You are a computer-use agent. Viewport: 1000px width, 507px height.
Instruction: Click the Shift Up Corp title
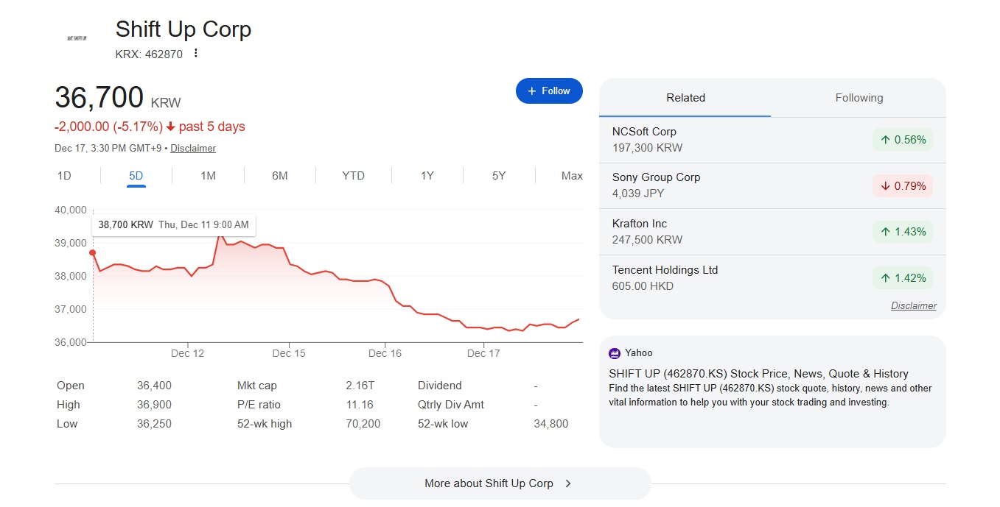[183, 29]
